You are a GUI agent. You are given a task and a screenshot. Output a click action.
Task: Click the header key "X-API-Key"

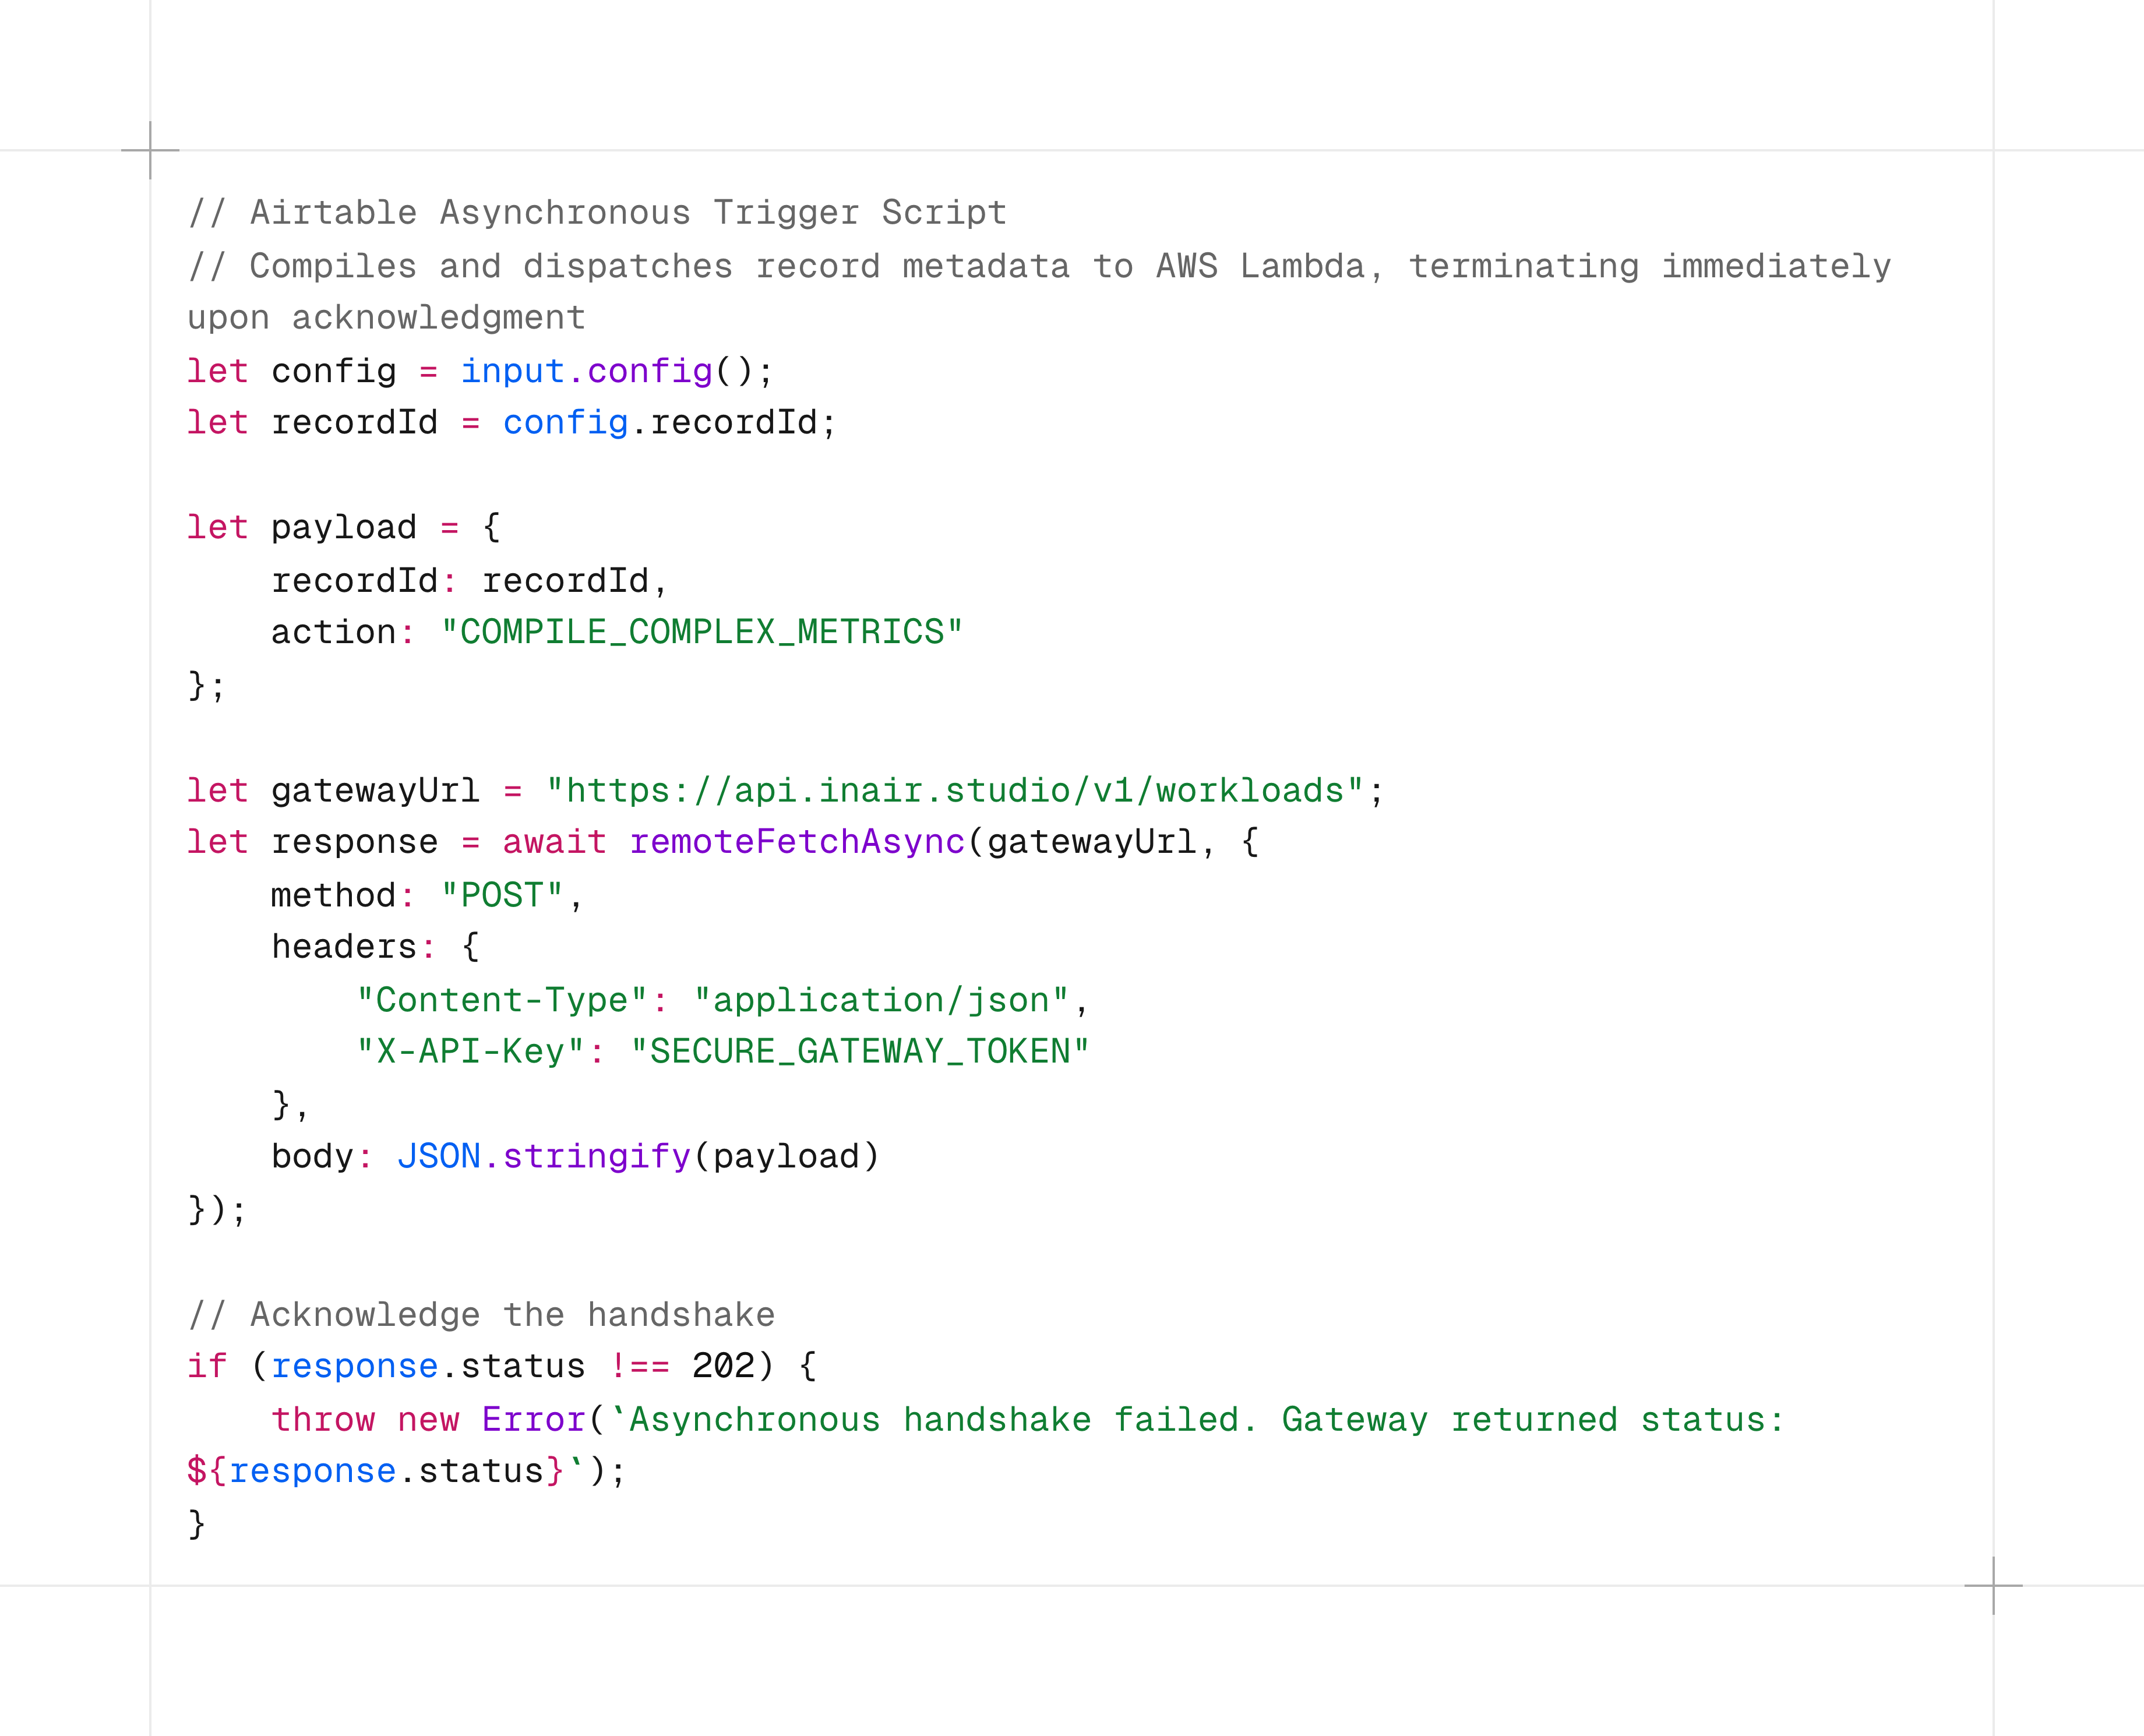[470, 1052]
